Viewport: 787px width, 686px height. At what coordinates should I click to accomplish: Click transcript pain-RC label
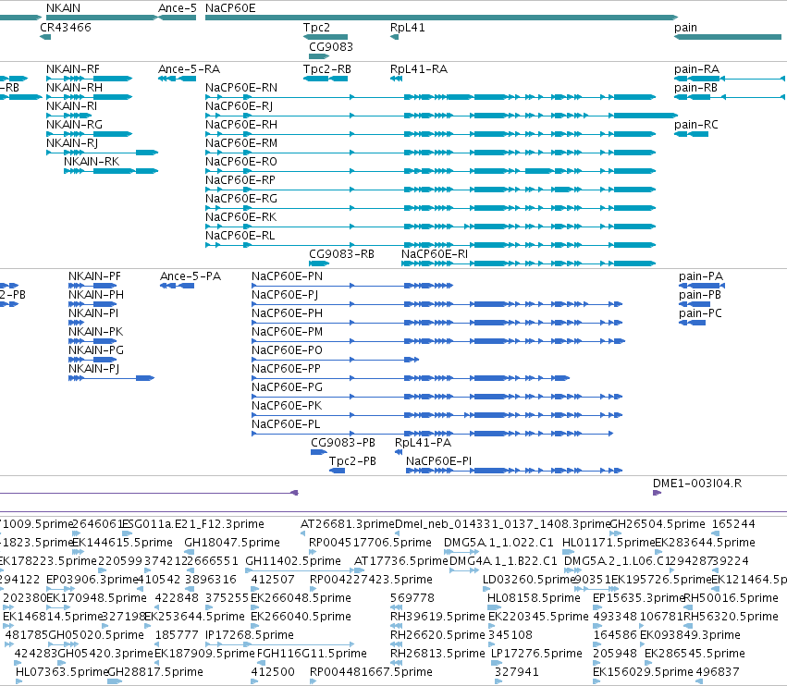(696, 125)
